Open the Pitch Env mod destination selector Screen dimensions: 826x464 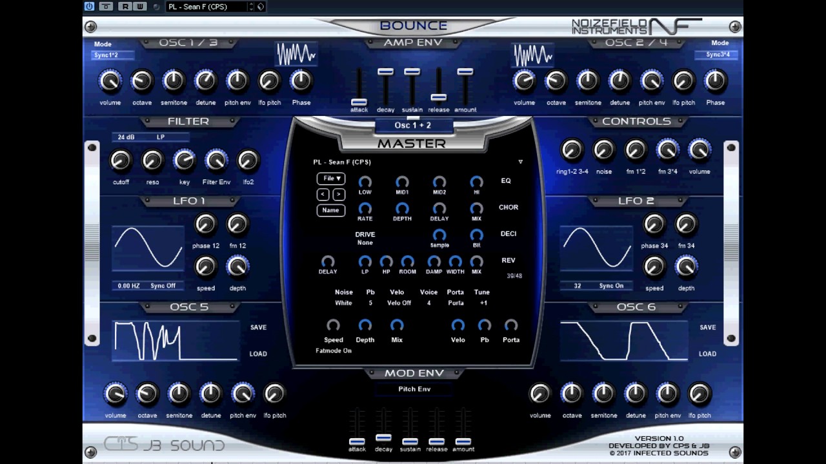pyautogui.click(x=414, y=389)
